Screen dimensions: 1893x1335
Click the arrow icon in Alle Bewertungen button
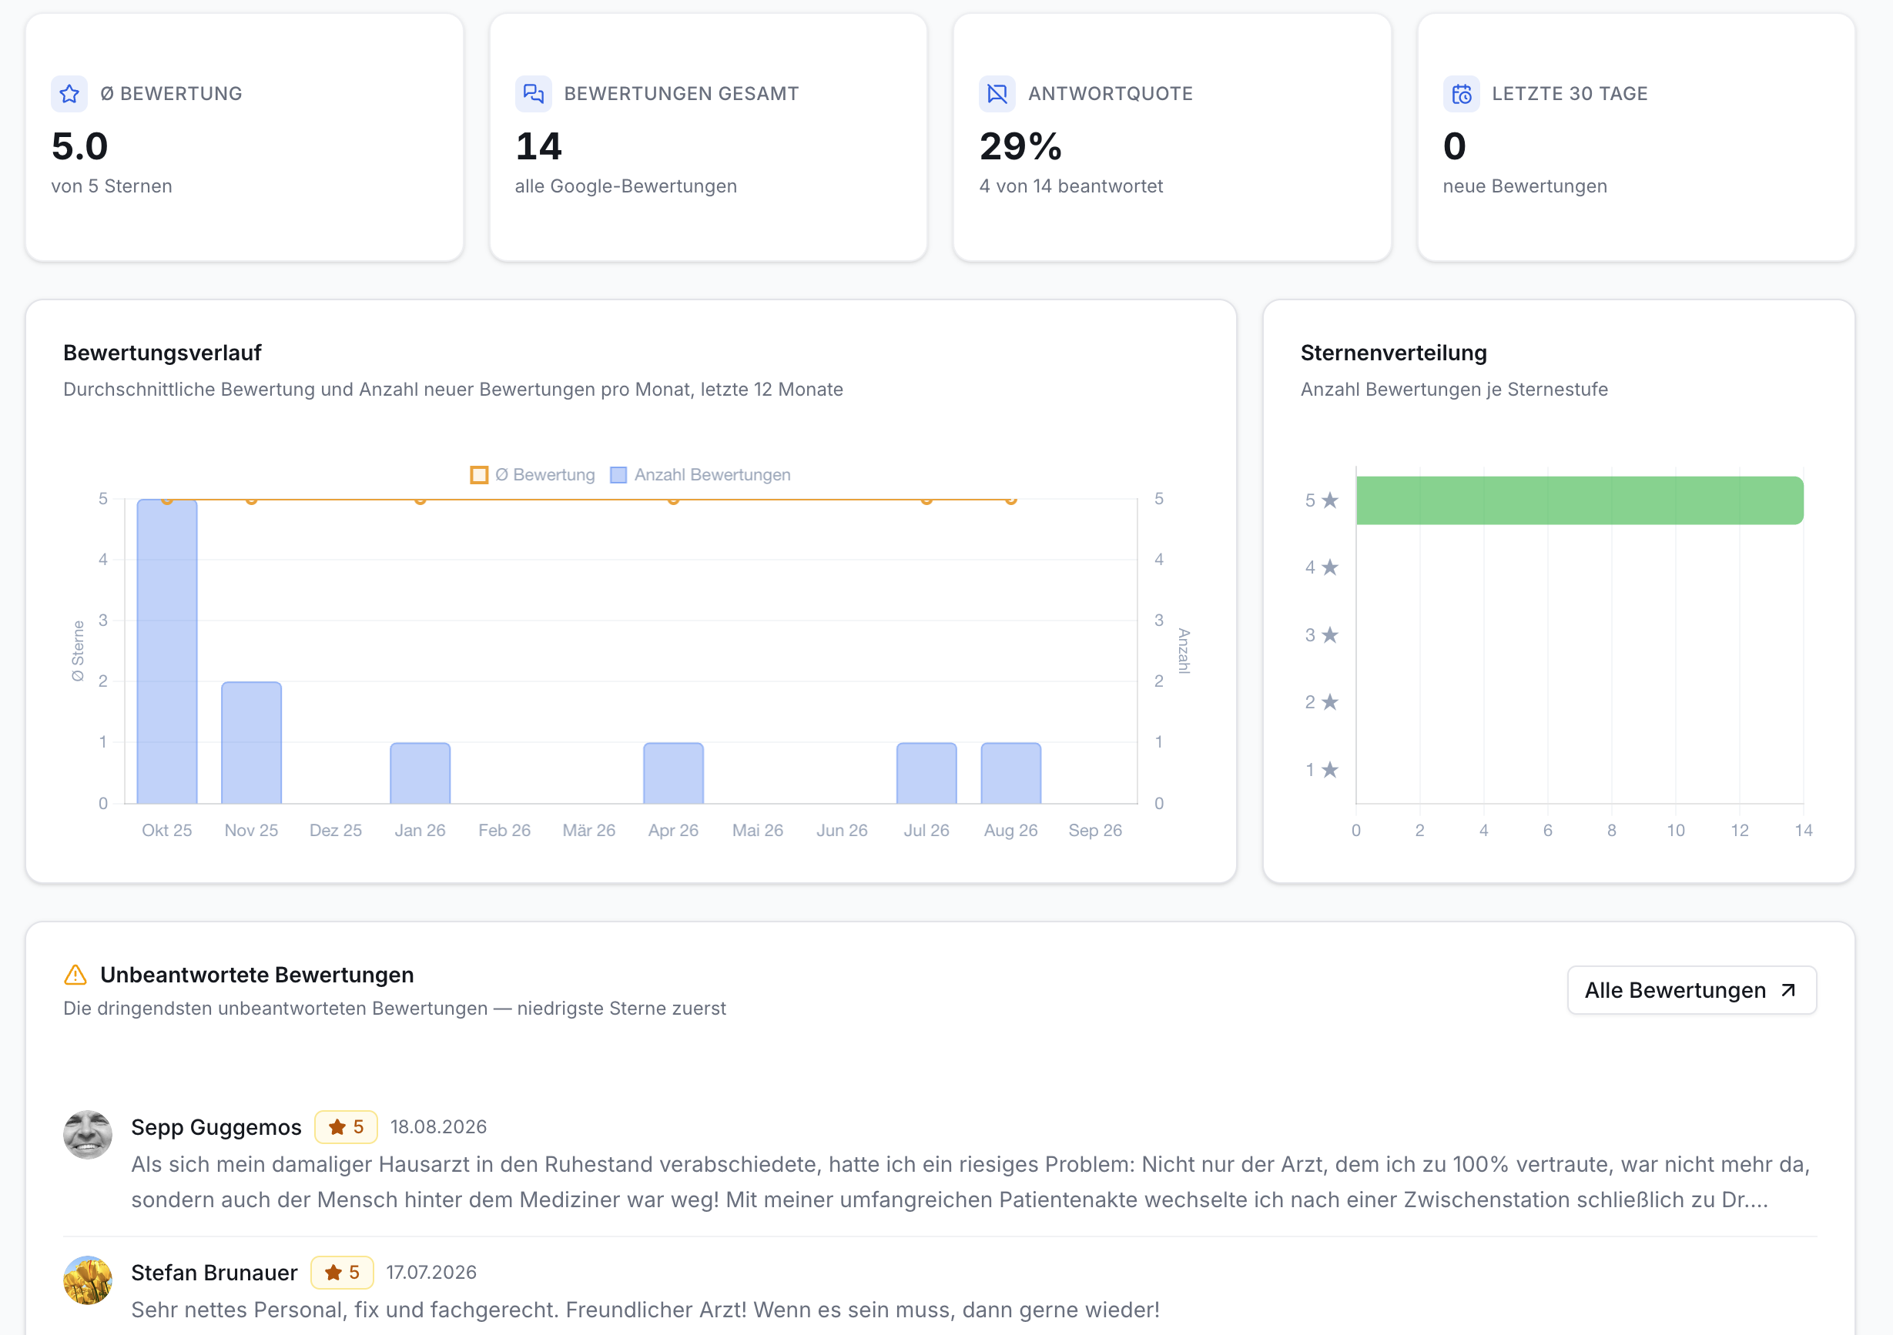click(x=1788, y=990)
